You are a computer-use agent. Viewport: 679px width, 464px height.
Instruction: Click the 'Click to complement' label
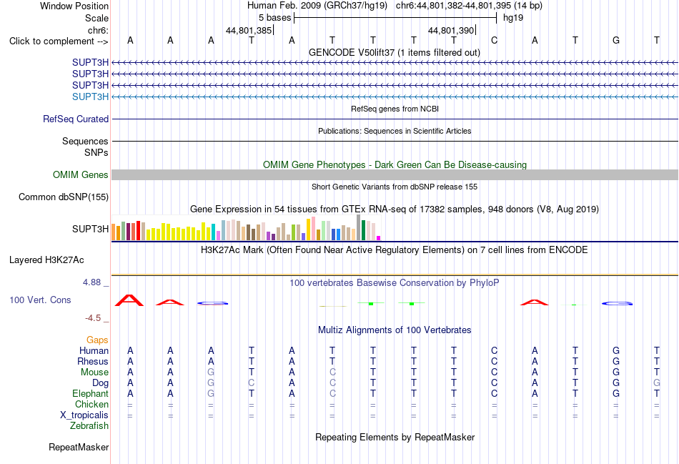click(x=59, y=41)
